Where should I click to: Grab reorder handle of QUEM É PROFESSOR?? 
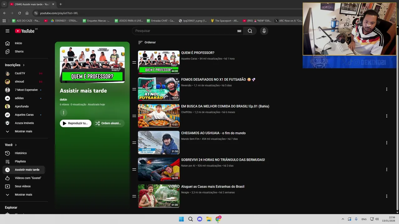point(134,63)
